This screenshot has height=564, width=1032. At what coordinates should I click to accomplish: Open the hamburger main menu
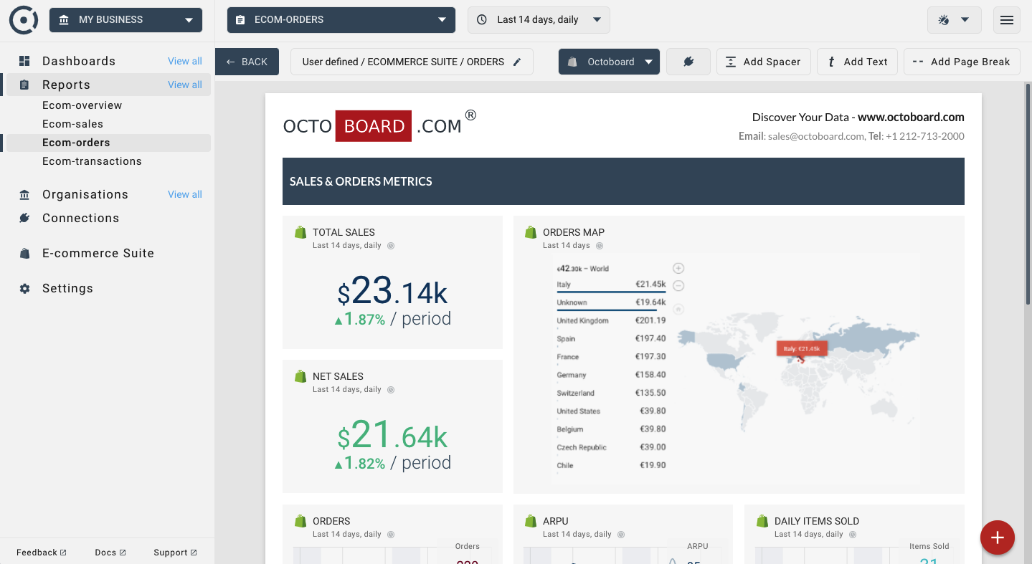click(x=1007, y=20)
